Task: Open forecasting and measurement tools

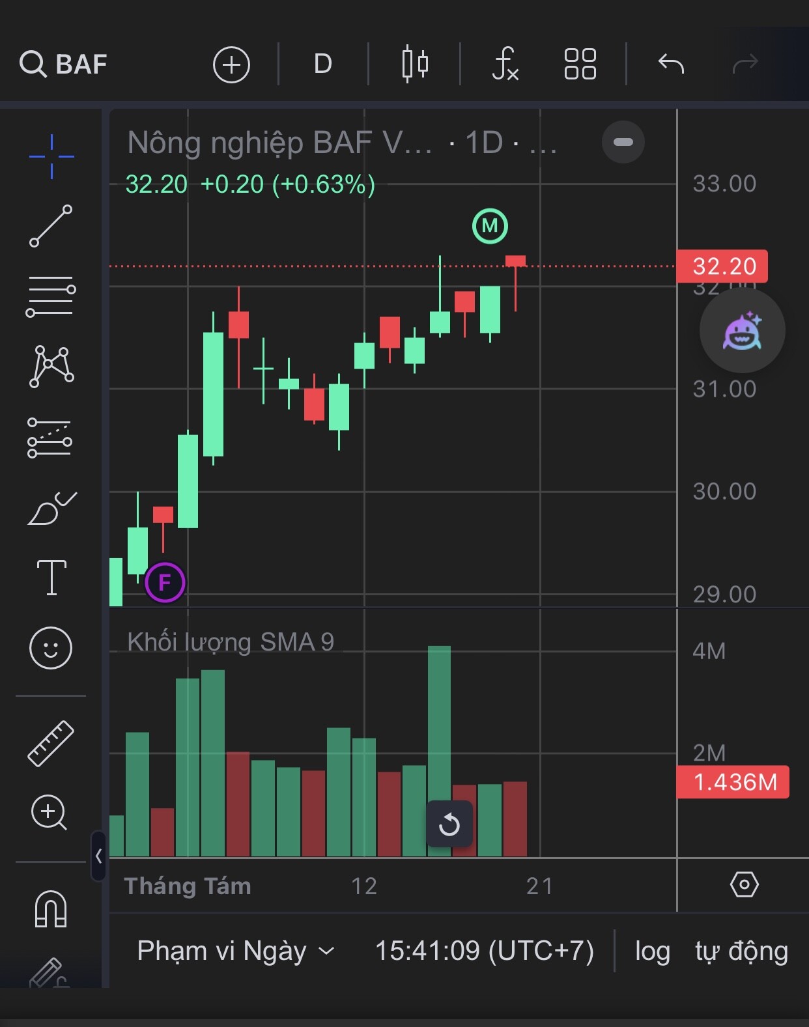Action: click(x=50, y=438)
